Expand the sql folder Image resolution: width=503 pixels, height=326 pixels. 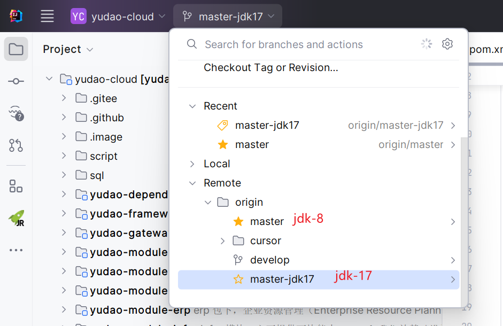[x=64, y=175]
